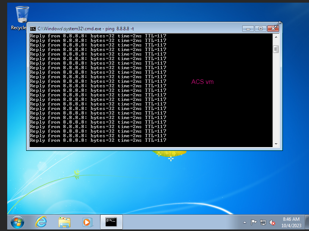Click the muted volume speaker icon
This screenshot has height=231, width=309.
point(272,222)
